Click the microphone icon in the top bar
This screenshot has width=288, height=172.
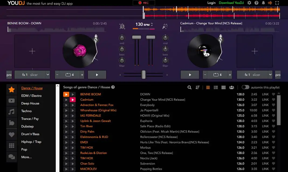tap(270, 3)
